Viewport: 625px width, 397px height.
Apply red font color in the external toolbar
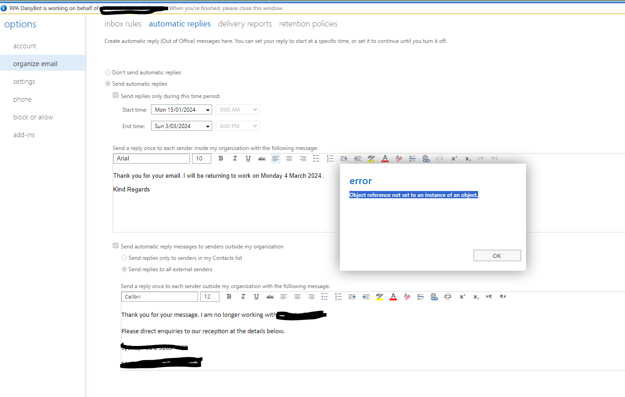point(393,296)
